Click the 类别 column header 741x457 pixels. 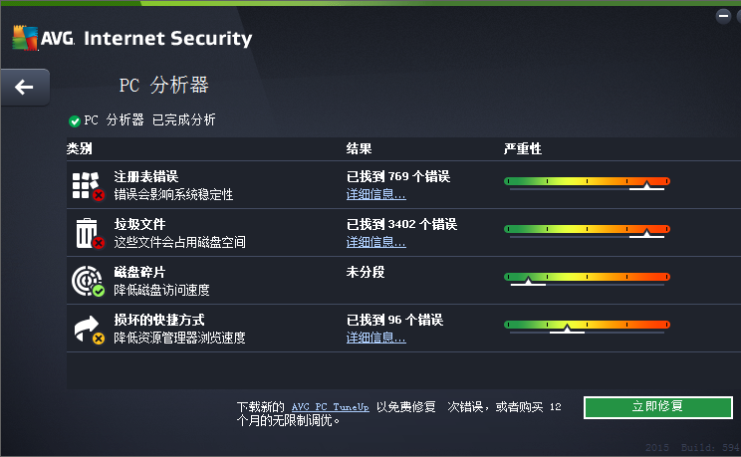coord(80,149)
